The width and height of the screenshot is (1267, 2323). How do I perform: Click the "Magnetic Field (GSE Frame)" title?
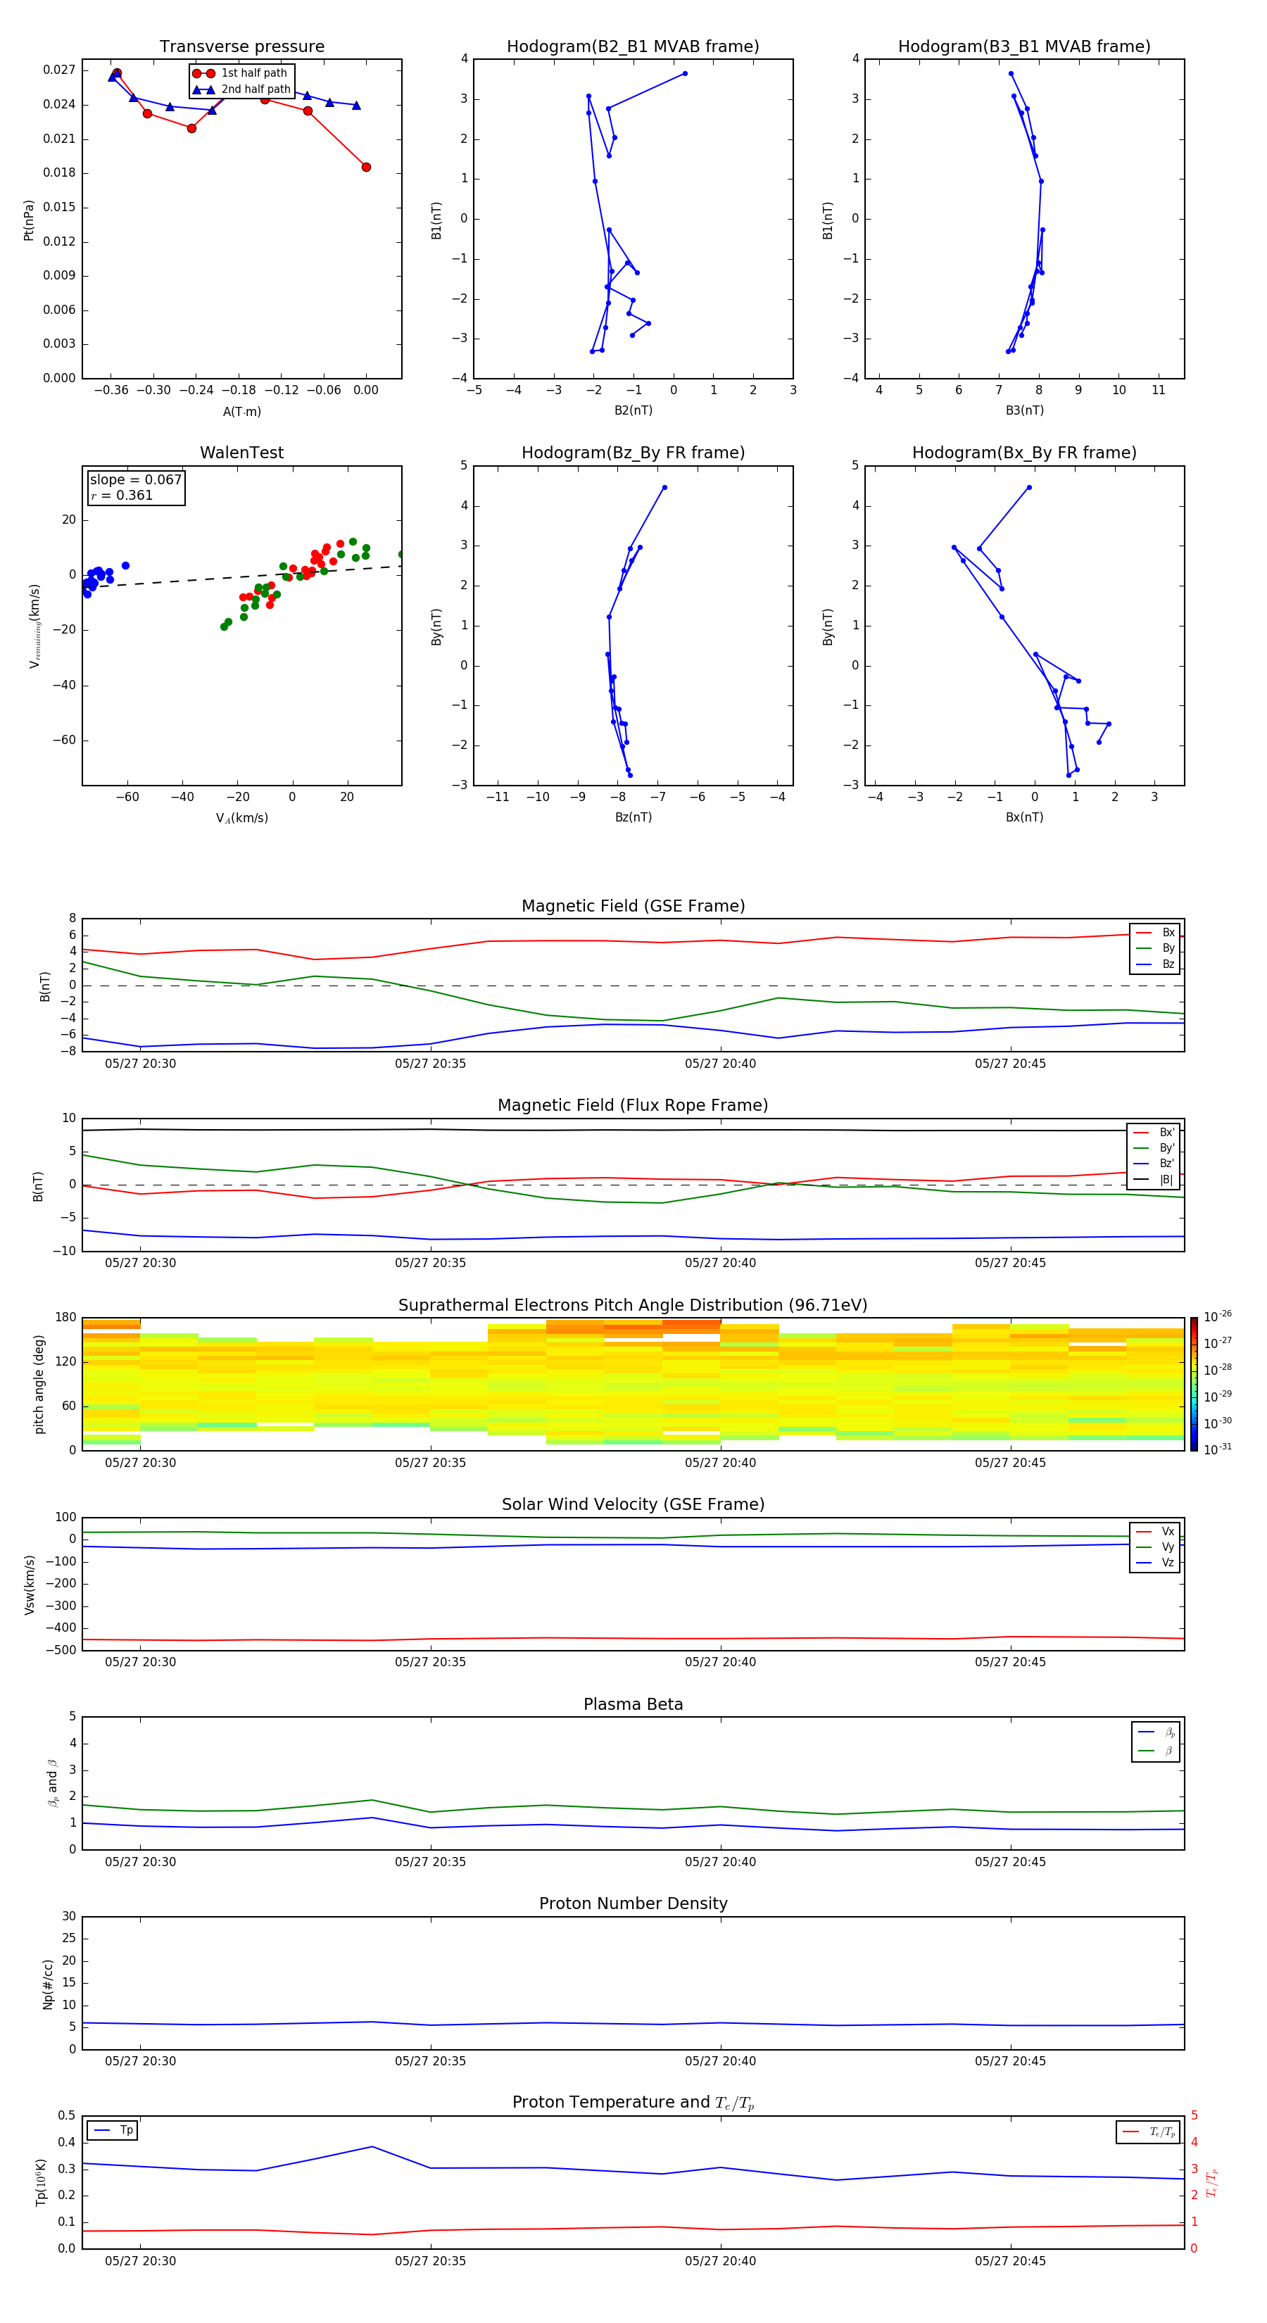tap(633, 906)
